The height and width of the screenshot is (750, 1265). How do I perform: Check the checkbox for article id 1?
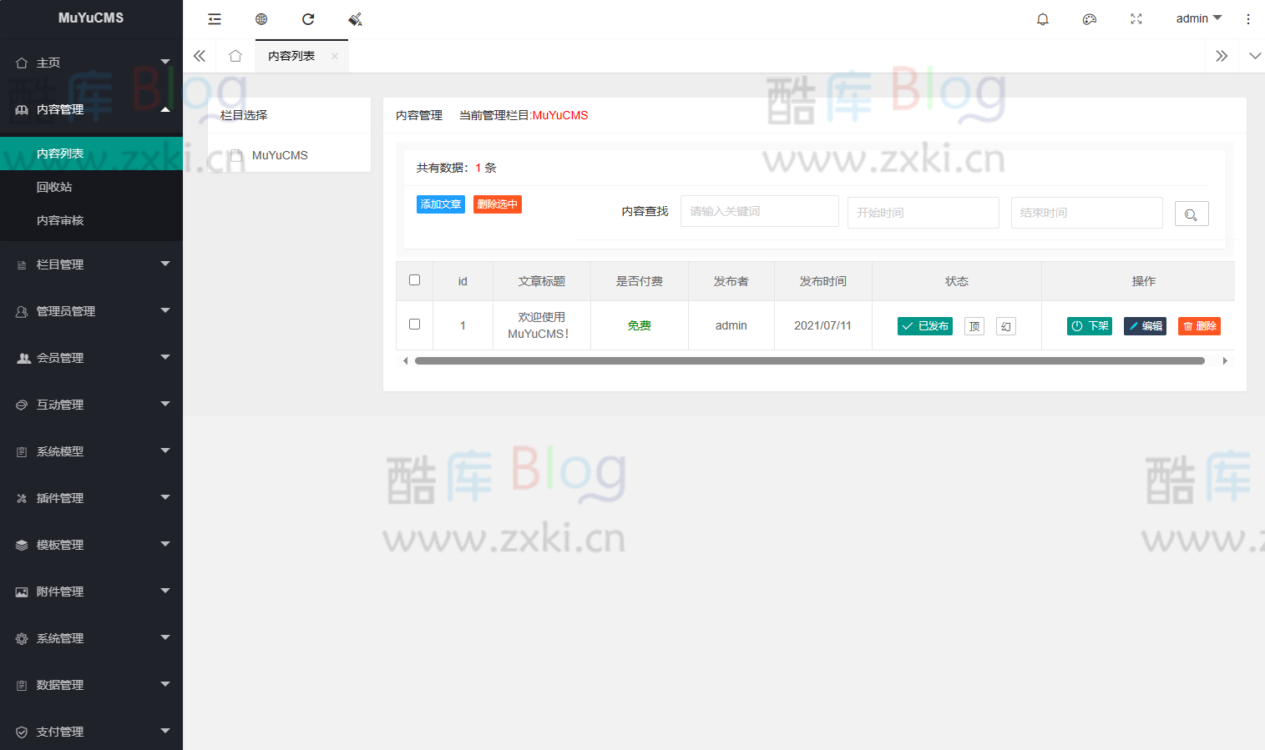[414, 325]
